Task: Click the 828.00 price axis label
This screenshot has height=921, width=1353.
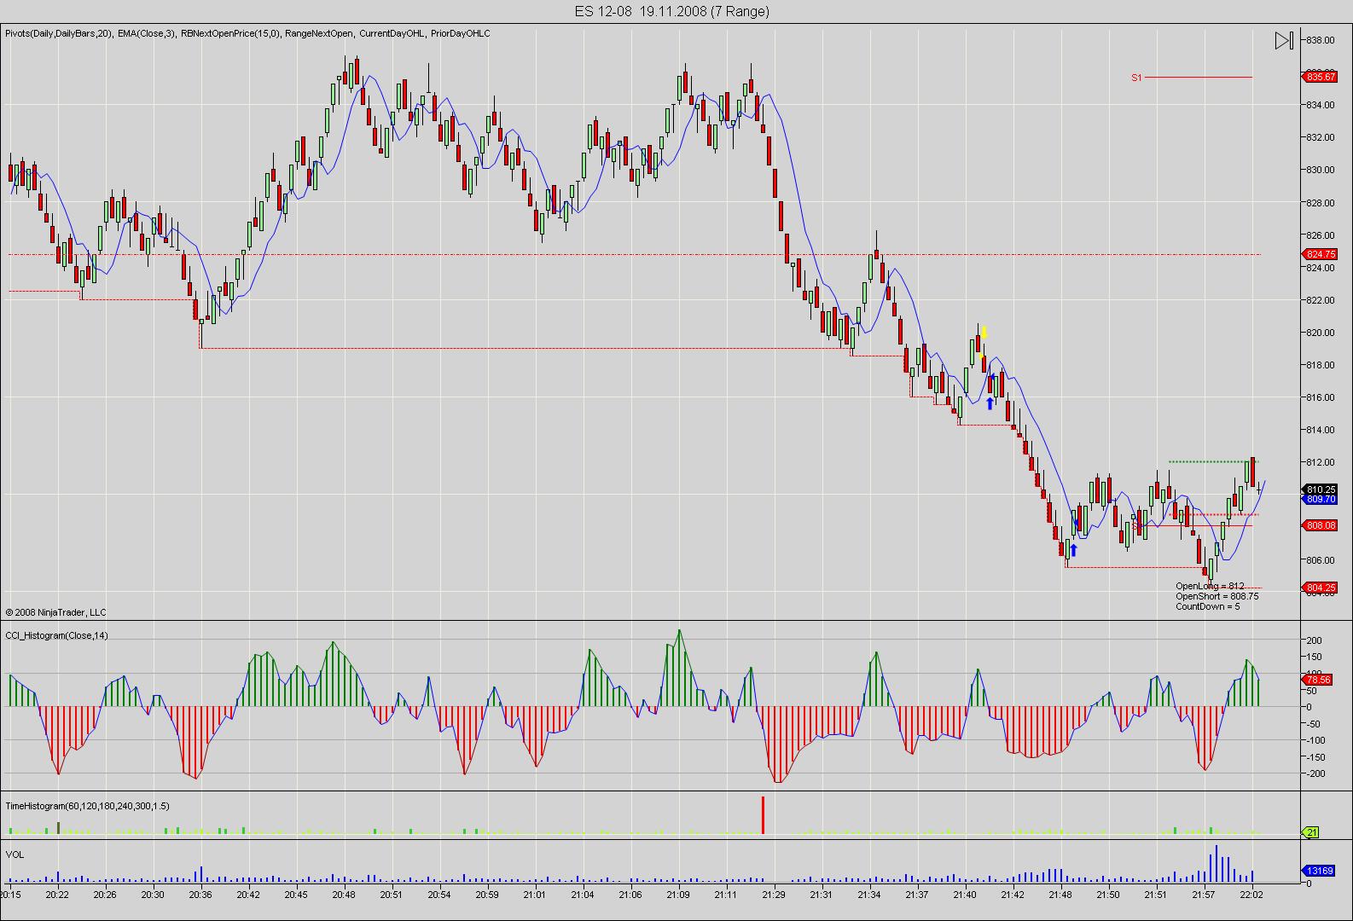Action: point(1319,202)
